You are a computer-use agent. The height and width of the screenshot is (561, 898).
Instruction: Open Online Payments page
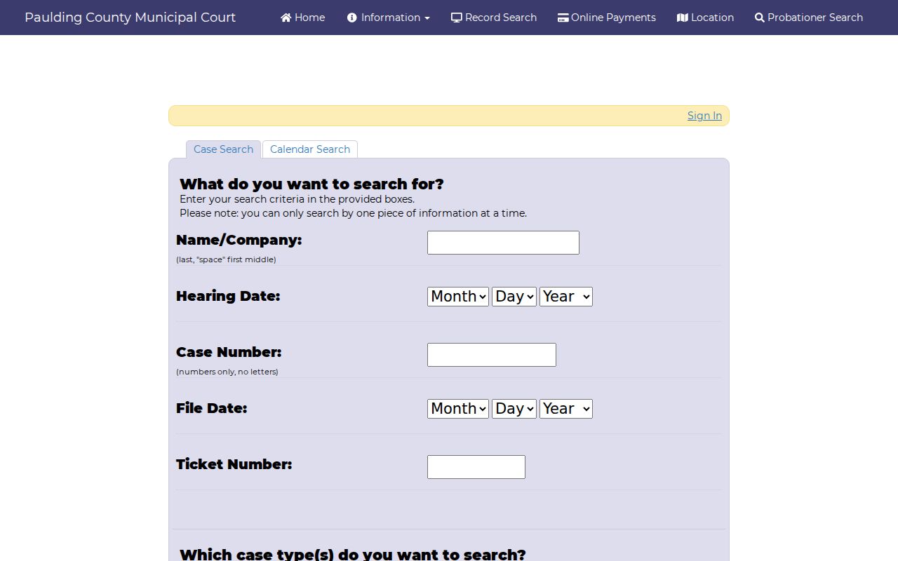613,18
